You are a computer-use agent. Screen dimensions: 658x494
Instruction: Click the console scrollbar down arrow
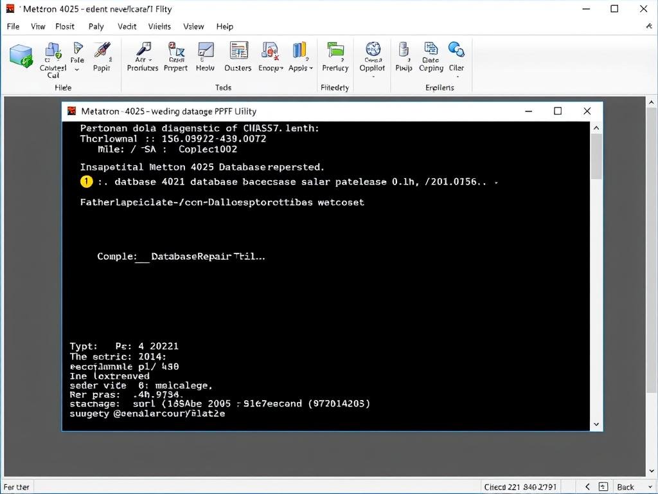point(596,425)
